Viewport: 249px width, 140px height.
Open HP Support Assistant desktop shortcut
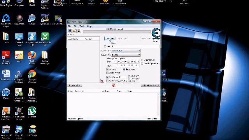19,77
